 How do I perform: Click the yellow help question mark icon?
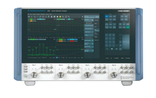click(60, 17)
